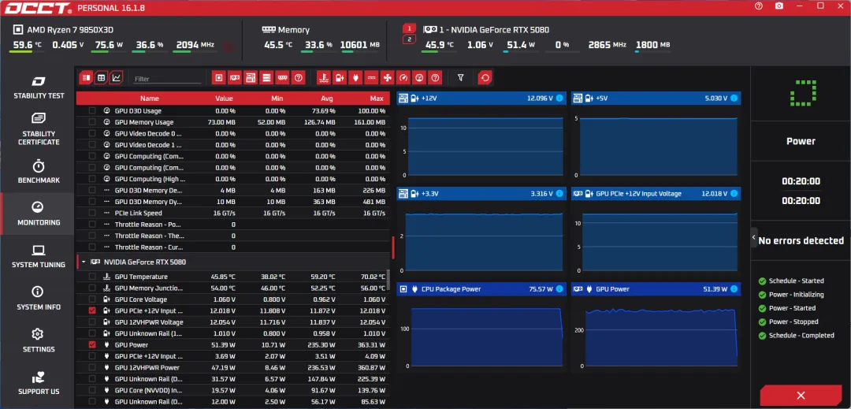Viewport: 851px width, 409px height.
Task: Click the Filter text field
Action: pos(168,79)
